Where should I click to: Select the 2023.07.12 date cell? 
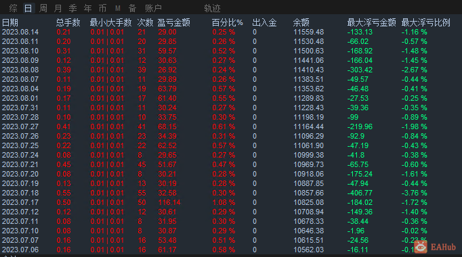pos(20,212)
